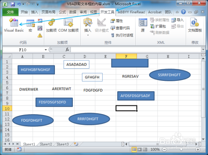Click Map Properties (映射属性)
The image size is (208, 155).
[160, 20]
